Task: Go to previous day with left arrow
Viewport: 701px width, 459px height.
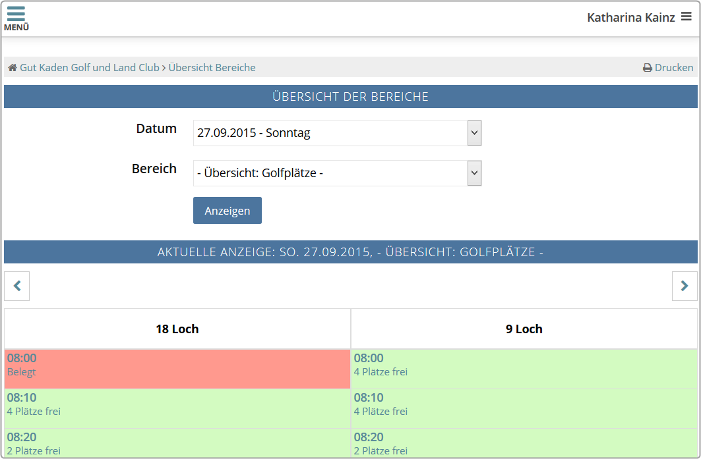Action: (x=17, y=286)
